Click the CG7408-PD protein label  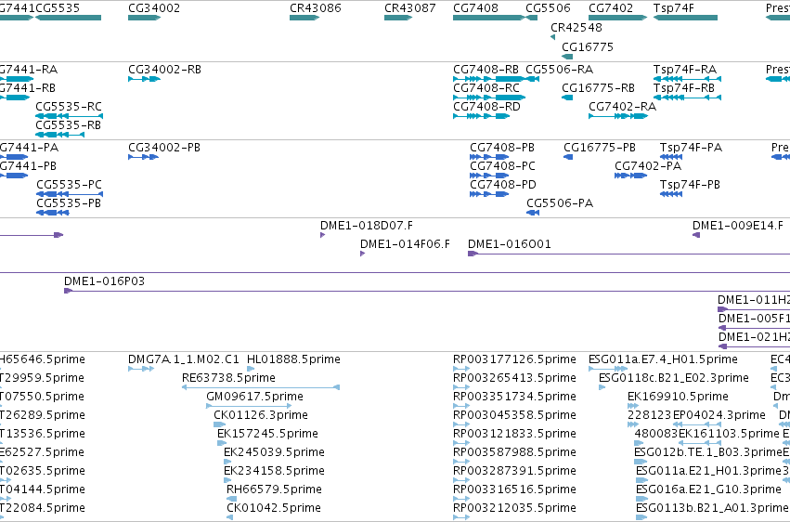click(503, 185)
